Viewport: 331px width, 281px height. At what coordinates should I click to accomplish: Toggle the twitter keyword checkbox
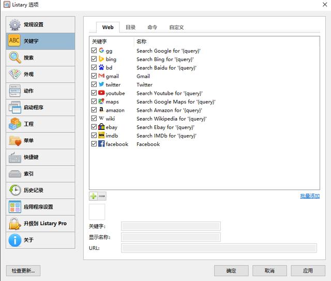click(x=94, y=84)
